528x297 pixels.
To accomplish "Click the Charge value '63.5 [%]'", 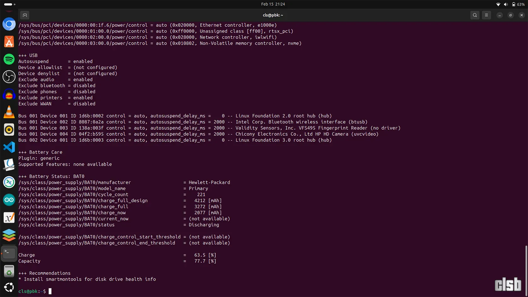I will [205, 255].
